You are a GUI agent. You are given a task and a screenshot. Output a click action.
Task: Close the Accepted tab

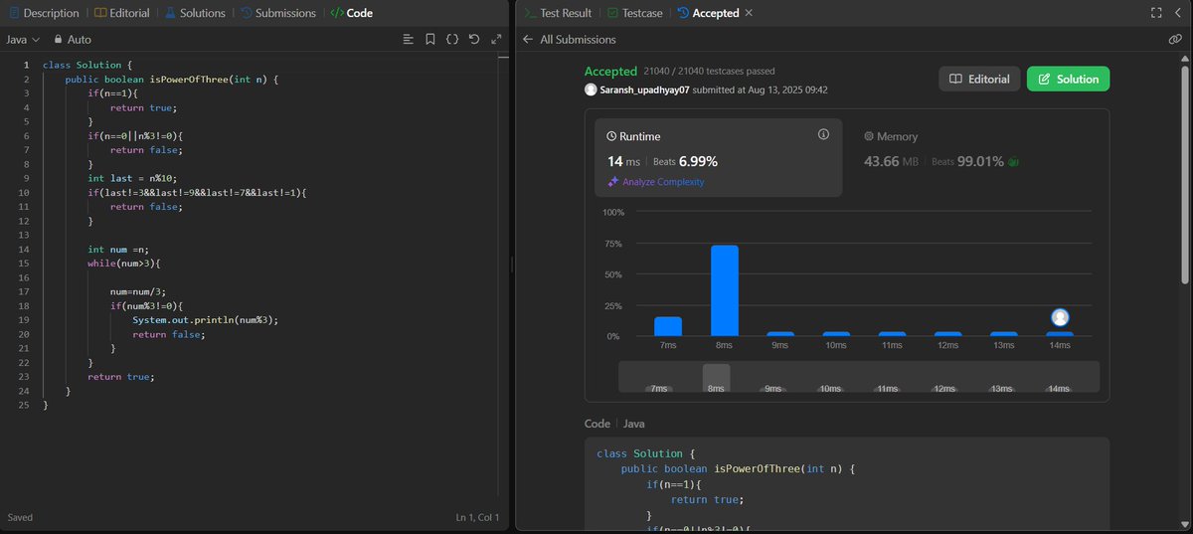[x=749, y=13]
